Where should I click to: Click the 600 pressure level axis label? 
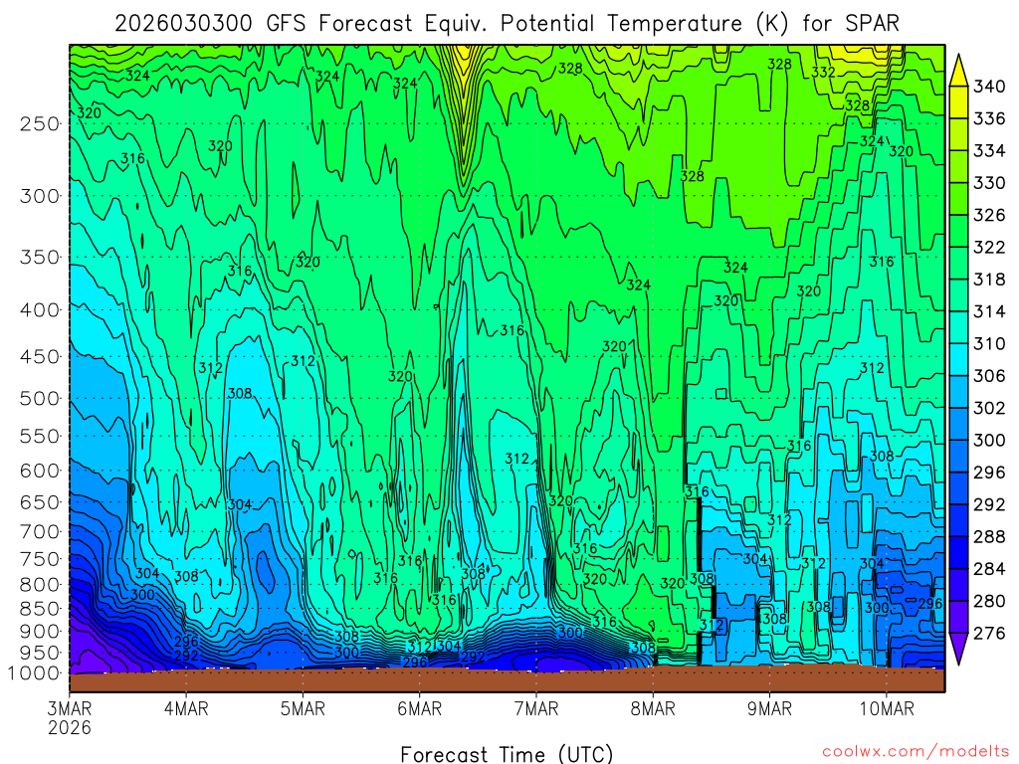pos(40,471)
